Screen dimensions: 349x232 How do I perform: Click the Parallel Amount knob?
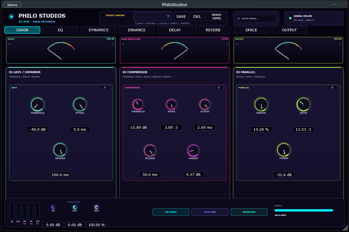261,104
